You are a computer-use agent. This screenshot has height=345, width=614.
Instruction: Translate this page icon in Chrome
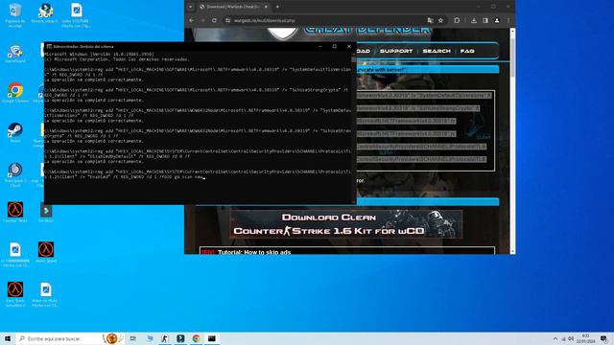point(431,20)
